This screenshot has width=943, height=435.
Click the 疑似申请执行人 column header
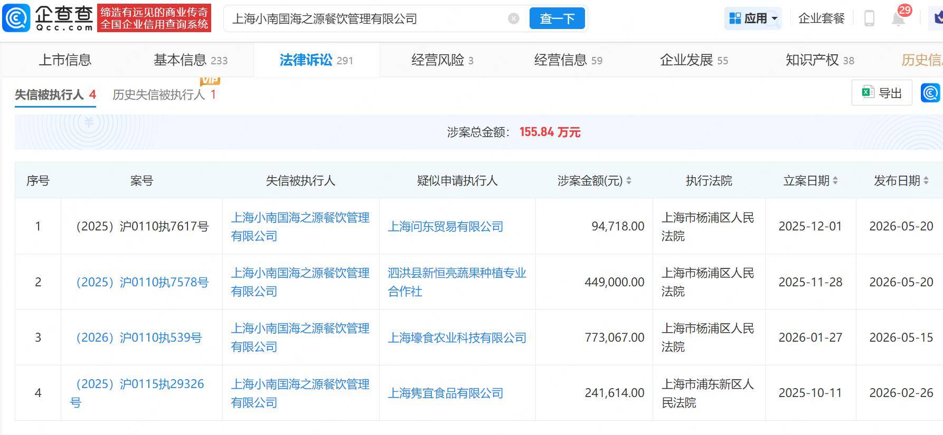point(457,181)
